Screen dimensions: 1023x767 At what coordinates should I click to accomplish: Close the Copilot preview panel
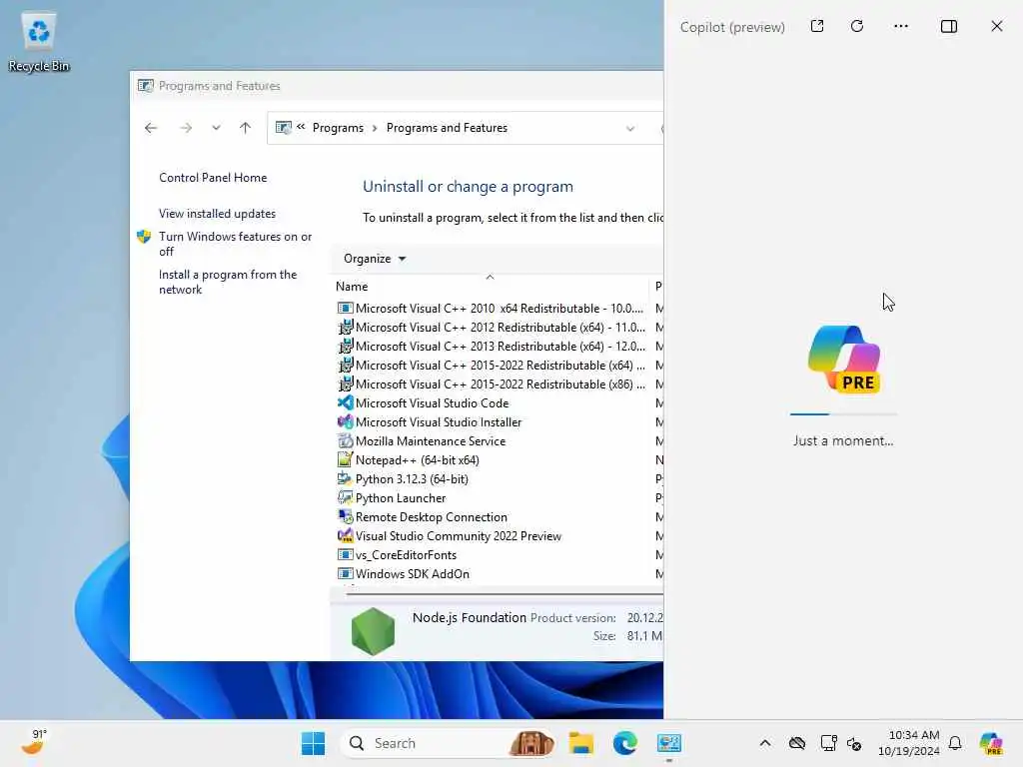997,26
